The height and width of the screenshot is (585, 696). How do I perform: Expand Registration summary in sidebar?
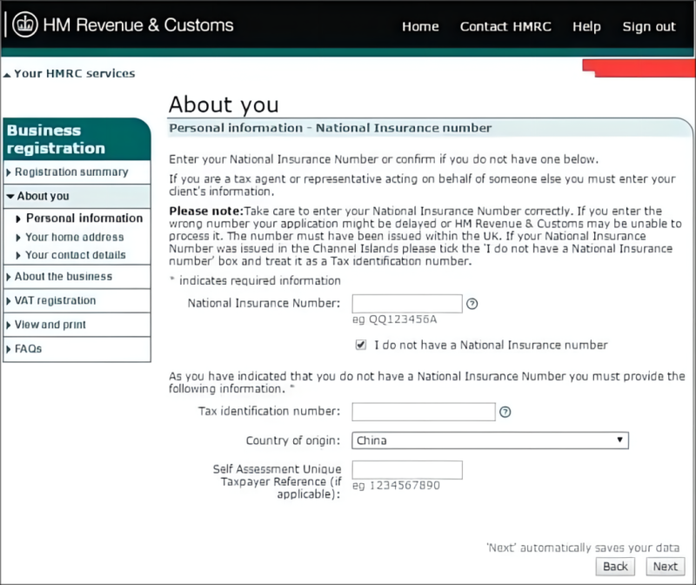coord(77,171)
